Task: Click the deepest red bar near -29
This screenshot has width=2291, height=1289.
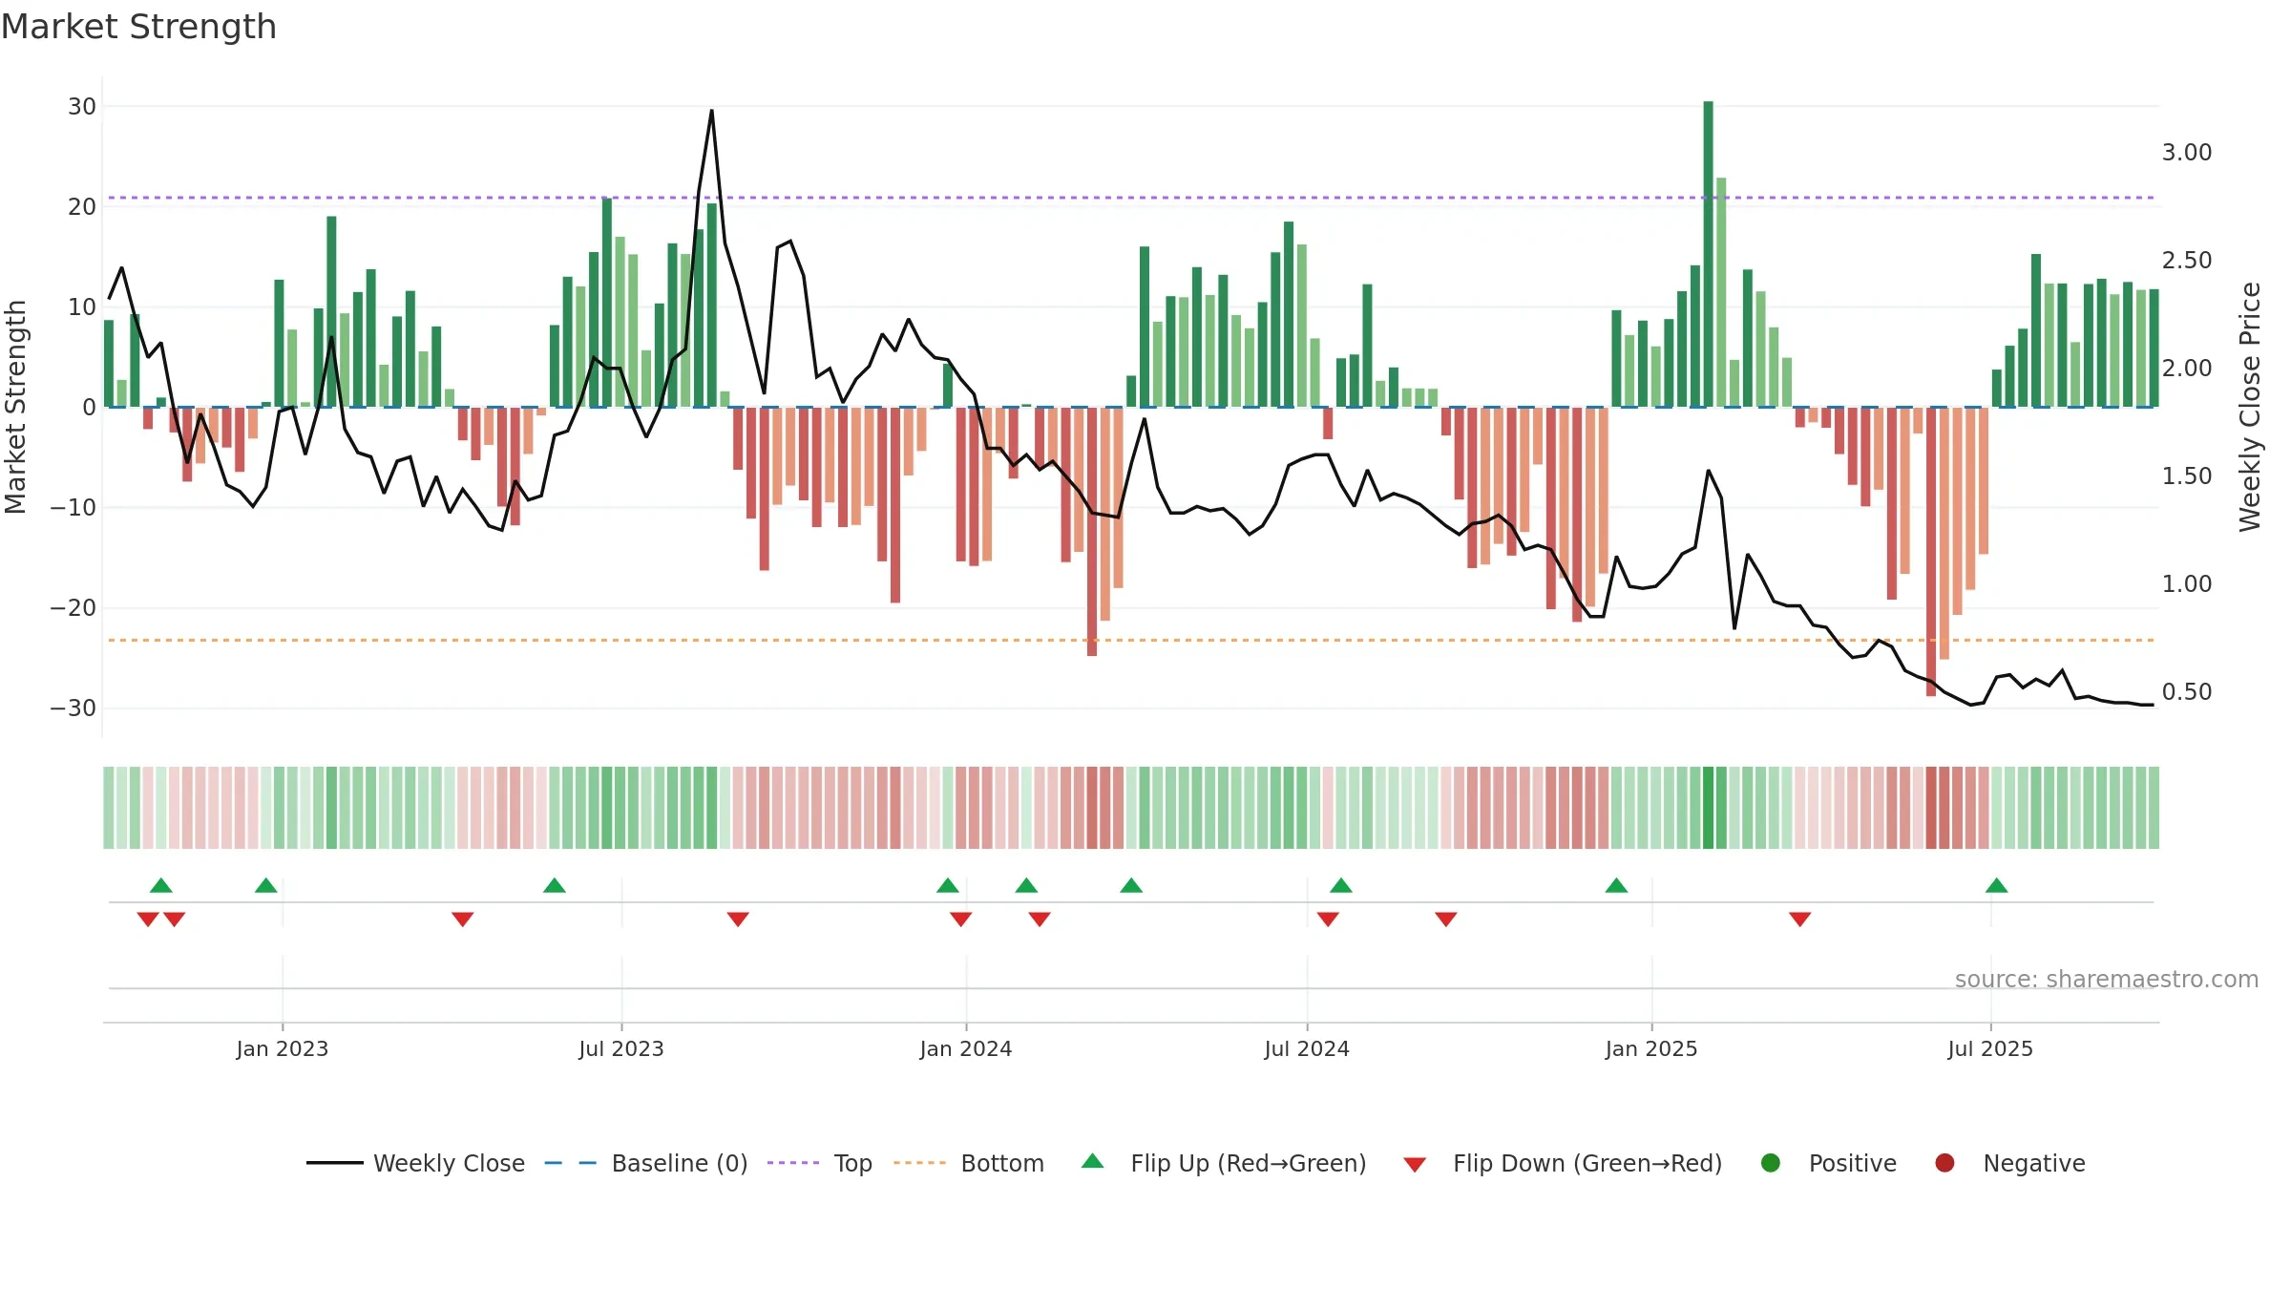Action: [x=1931, y=551]
